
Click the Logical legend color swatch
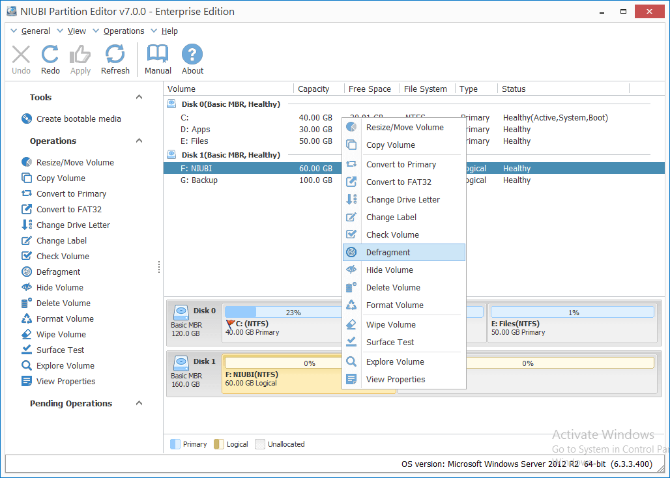pyautogui.click(x=219, y=444)
